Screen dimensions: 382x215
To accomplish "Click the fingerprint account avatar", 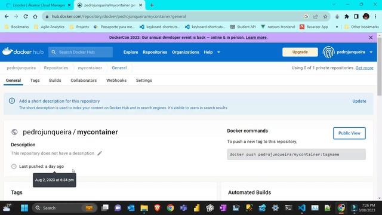I will click(x=328, y=52).
